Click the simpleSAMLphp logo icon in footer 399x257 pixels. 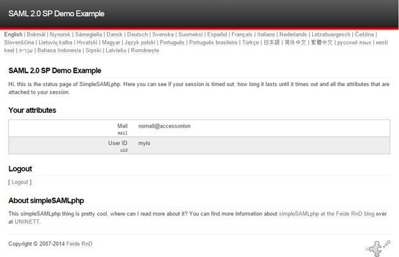click(378, 247)
